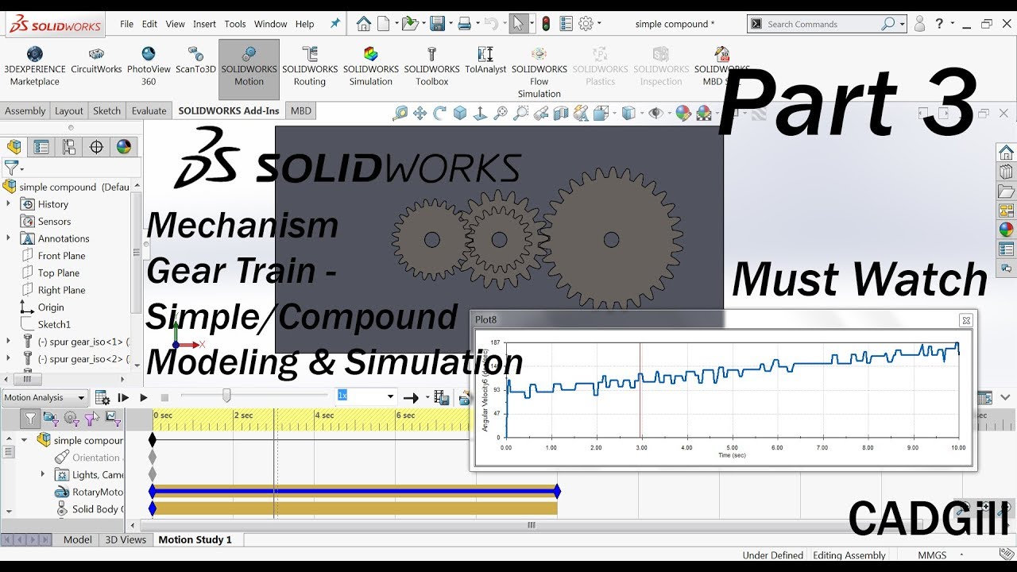
Task: Select Front Plane in the tree
Action: point(61,256)
